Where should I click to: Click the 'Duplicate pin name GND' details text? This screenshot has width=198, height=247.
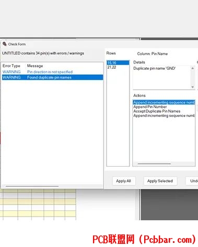(x=154, y=68)
